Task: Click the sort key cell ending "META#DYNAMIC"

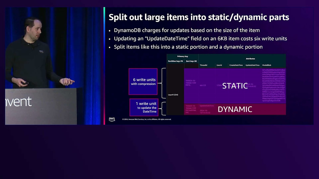Action: 191,109
